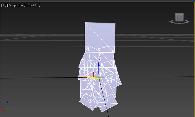
Task: Open the Perspective viewport label menu
Action: point(16,5)
